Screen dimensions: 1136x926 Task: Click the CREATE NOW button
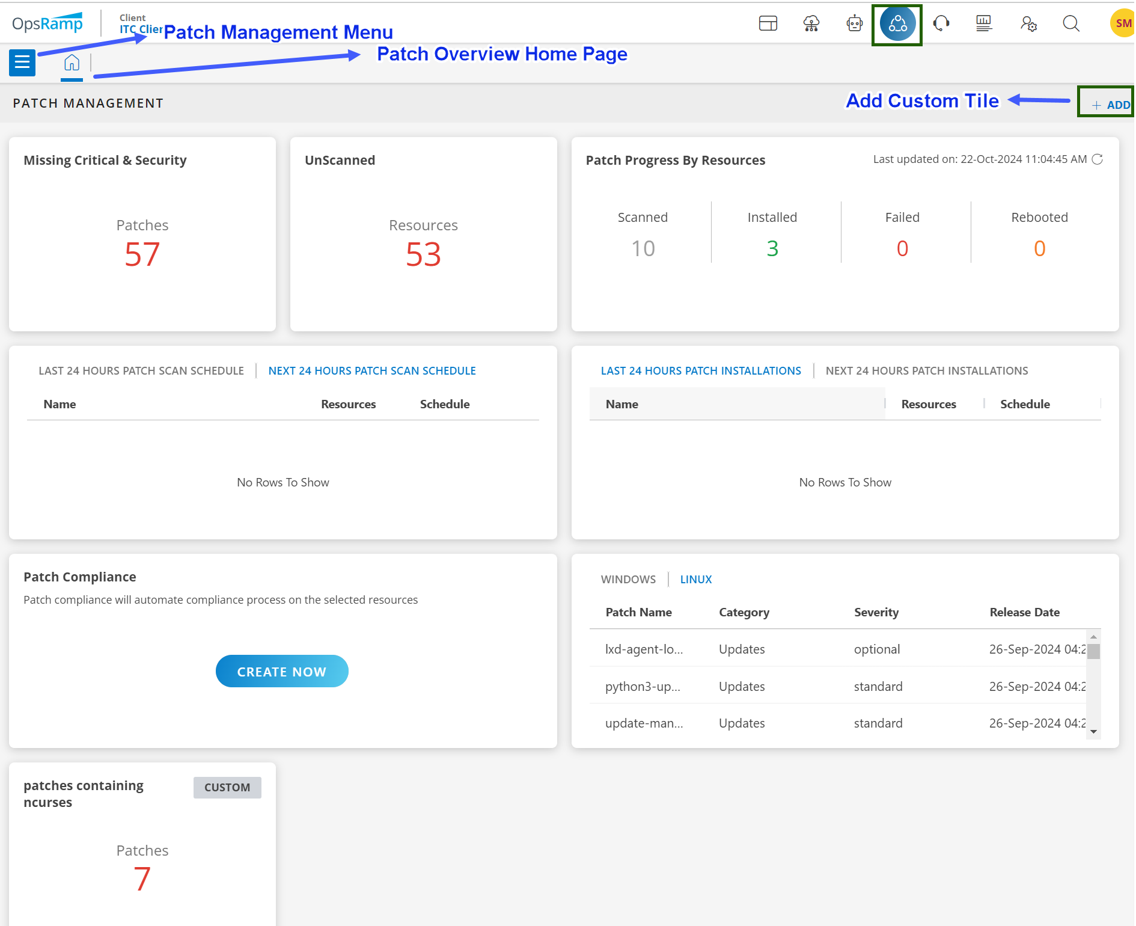(282, 671)
